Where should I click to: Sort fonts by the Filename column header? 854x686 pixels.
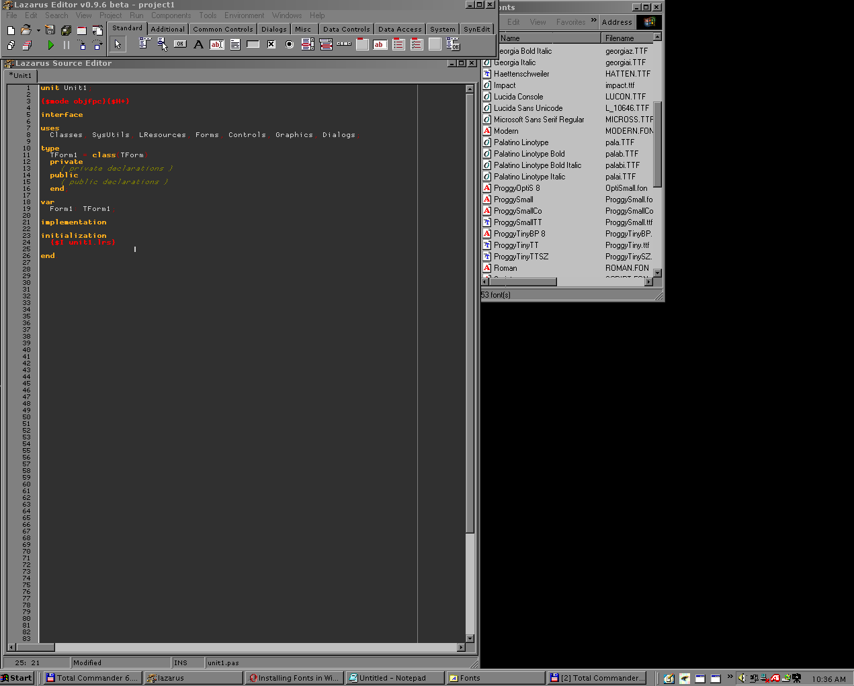(x=628, y=38)
